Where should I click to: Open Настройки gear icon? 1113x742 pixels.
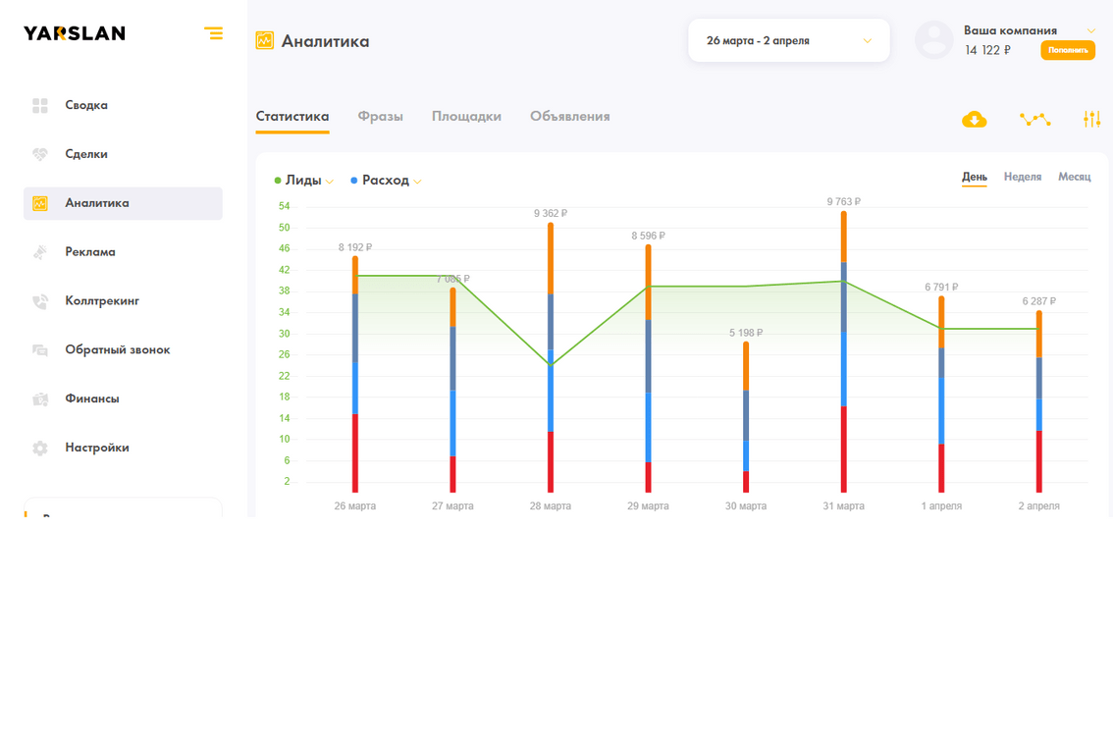click(x=40, y=449)
